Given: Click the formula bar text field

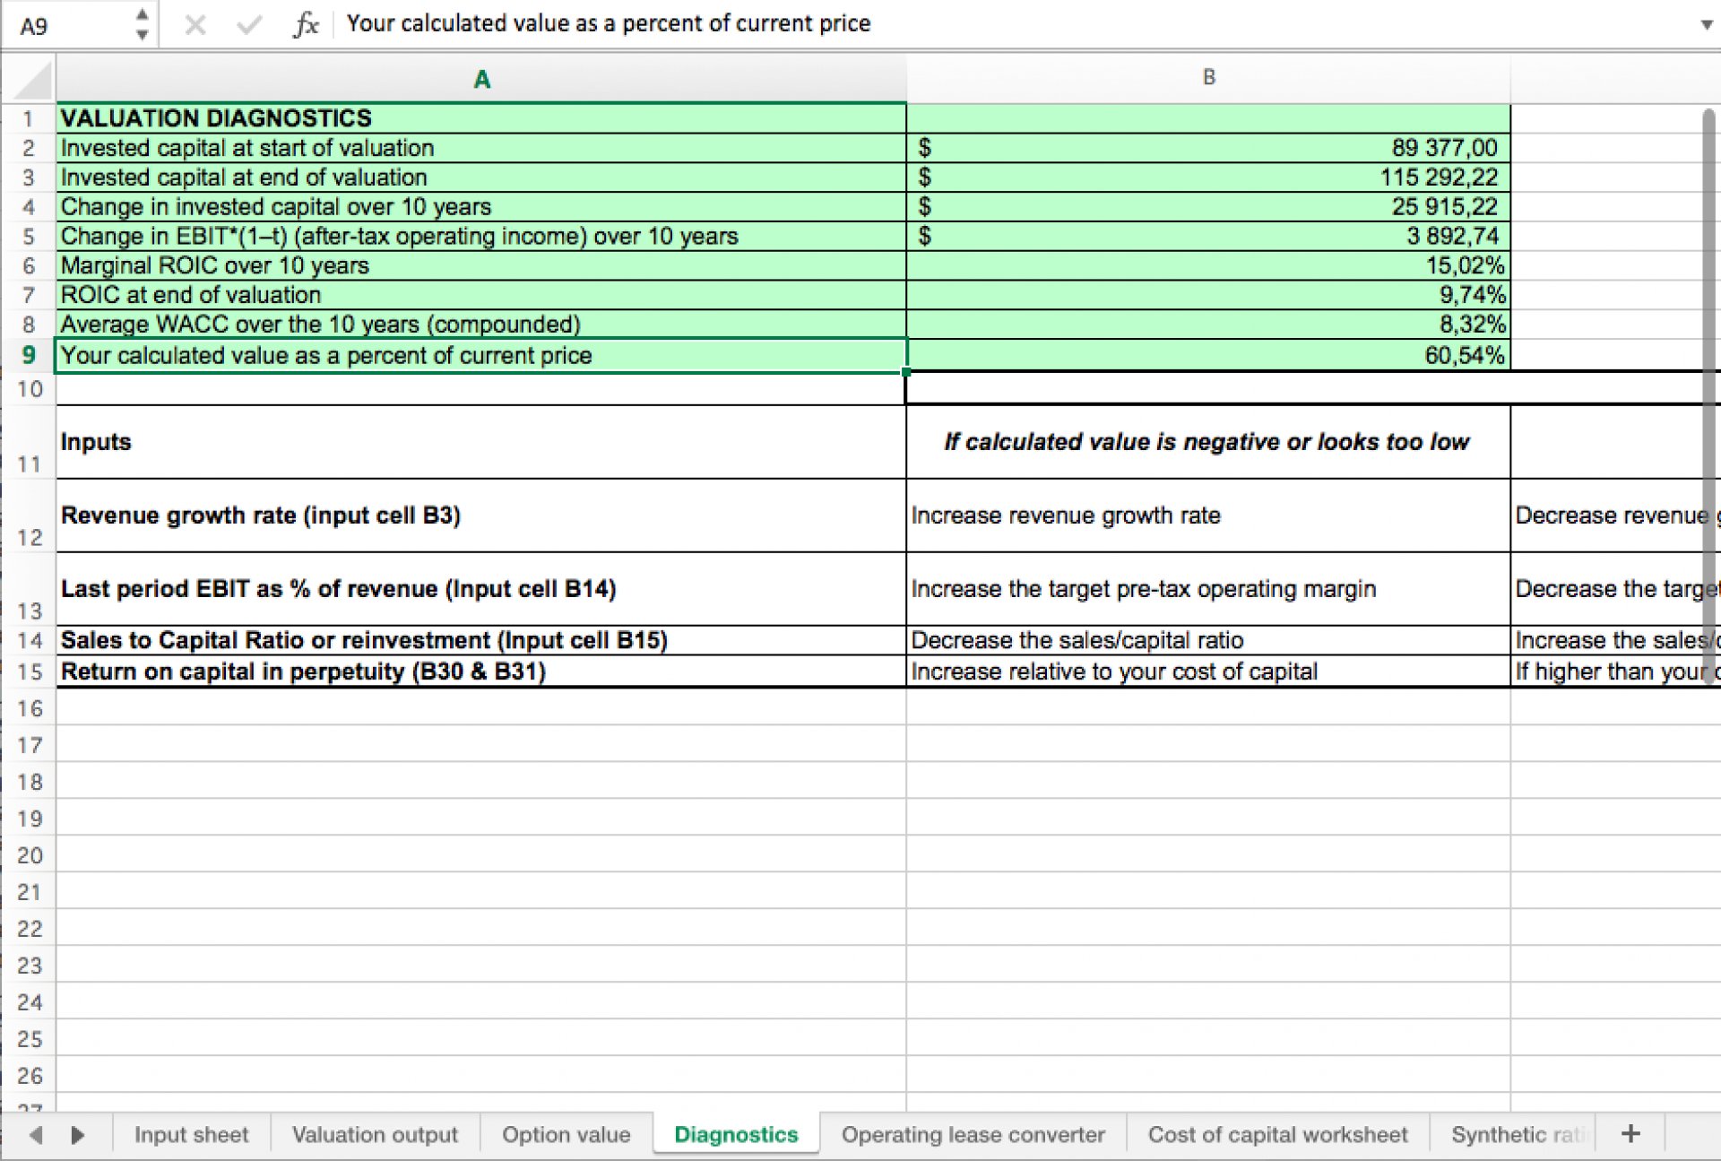Looking at the screenshot, I should (1013, 24).
